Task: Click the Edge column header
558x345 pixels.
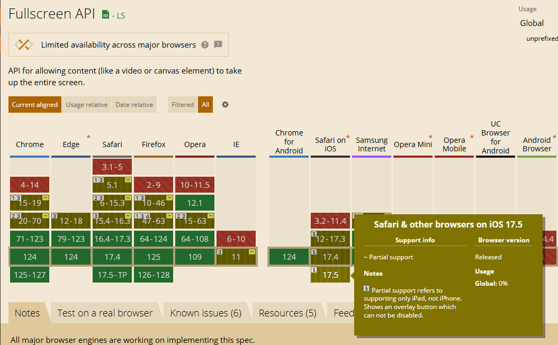Action: [x=71, y=145]
